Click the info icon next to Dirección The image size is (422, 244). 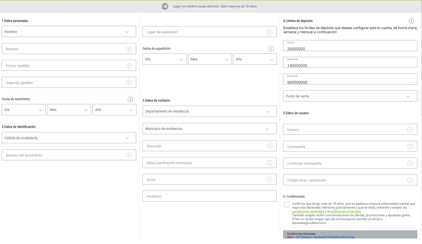[x=270, y=146]
